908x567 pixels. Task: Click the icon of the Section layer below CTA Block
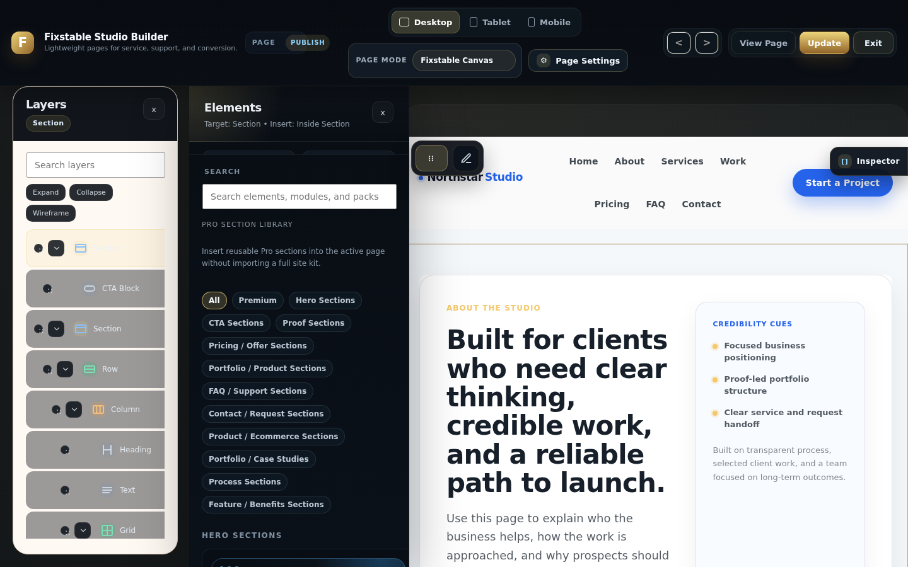click(x=81, y=329)
